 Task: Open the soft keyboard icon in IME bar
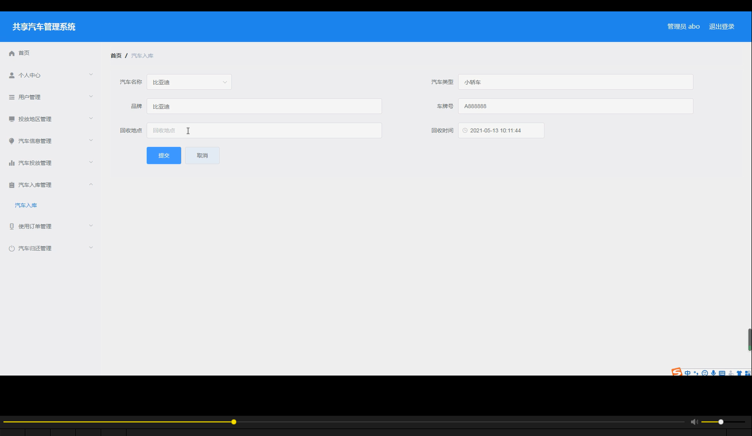722,373
